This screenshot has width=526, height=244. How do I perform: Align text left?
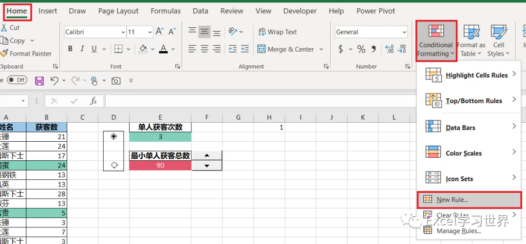pos(192,49)
